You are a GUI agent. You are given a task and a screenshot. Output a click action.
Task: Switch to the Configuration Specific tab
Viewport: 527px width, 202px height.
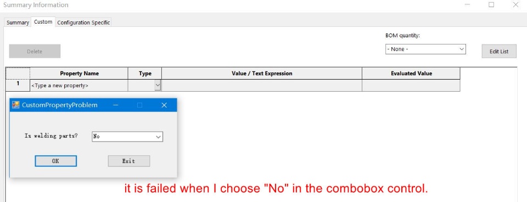(x=83, y=23)
